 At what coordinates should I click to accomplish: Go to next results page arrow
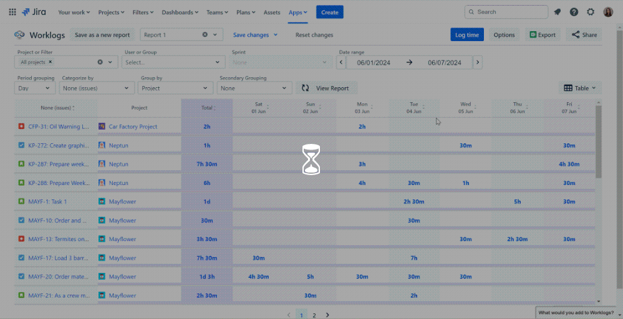tap(327, 315)
